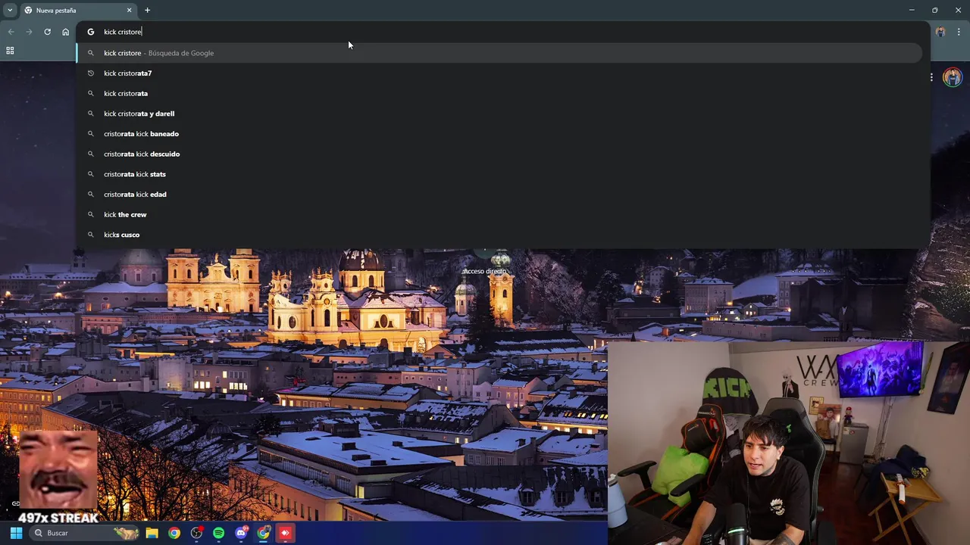This screenshot has height=545, width=970.
Task: Restore down the Chrome window
Action: coord(934,10)
